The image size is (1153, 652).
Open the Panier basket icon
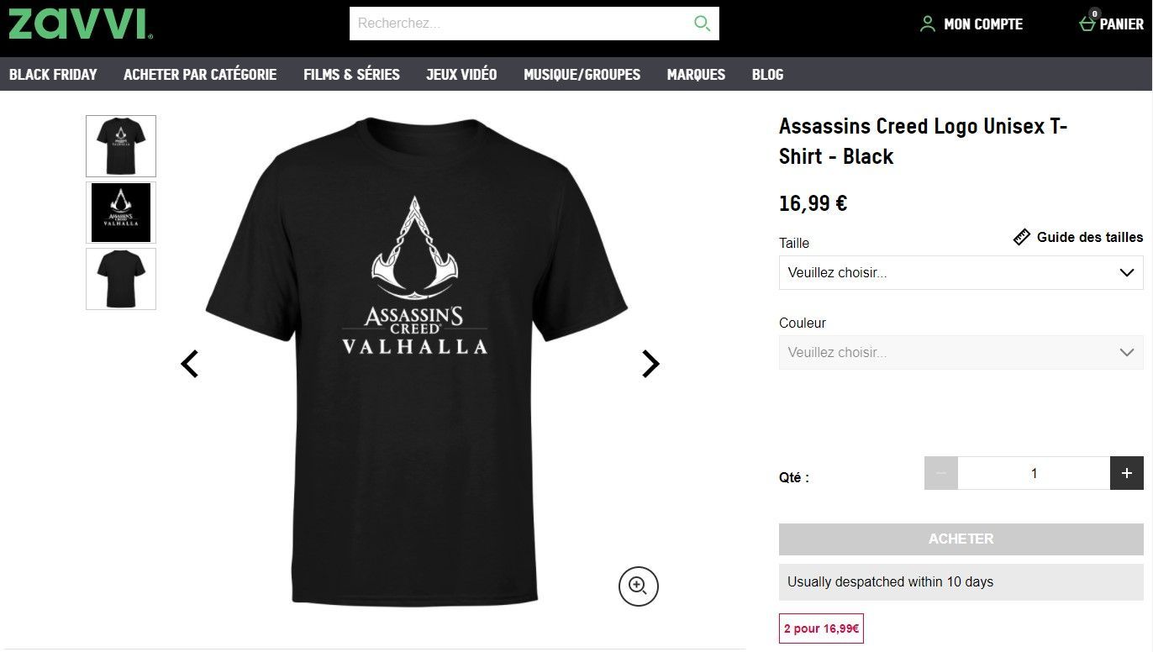click(1087, 23)
